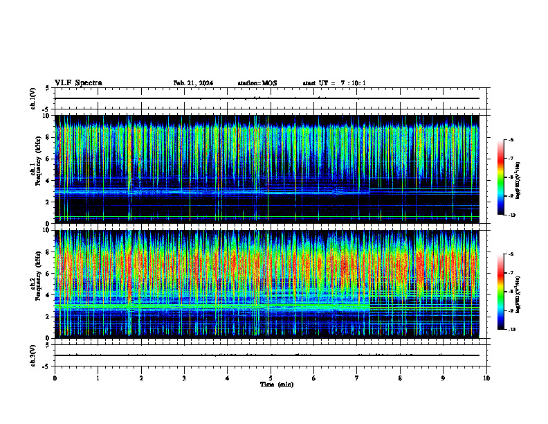
Task: Select the "start UT = 7 : 10: 1" text
Action: (x=334, y=83)
